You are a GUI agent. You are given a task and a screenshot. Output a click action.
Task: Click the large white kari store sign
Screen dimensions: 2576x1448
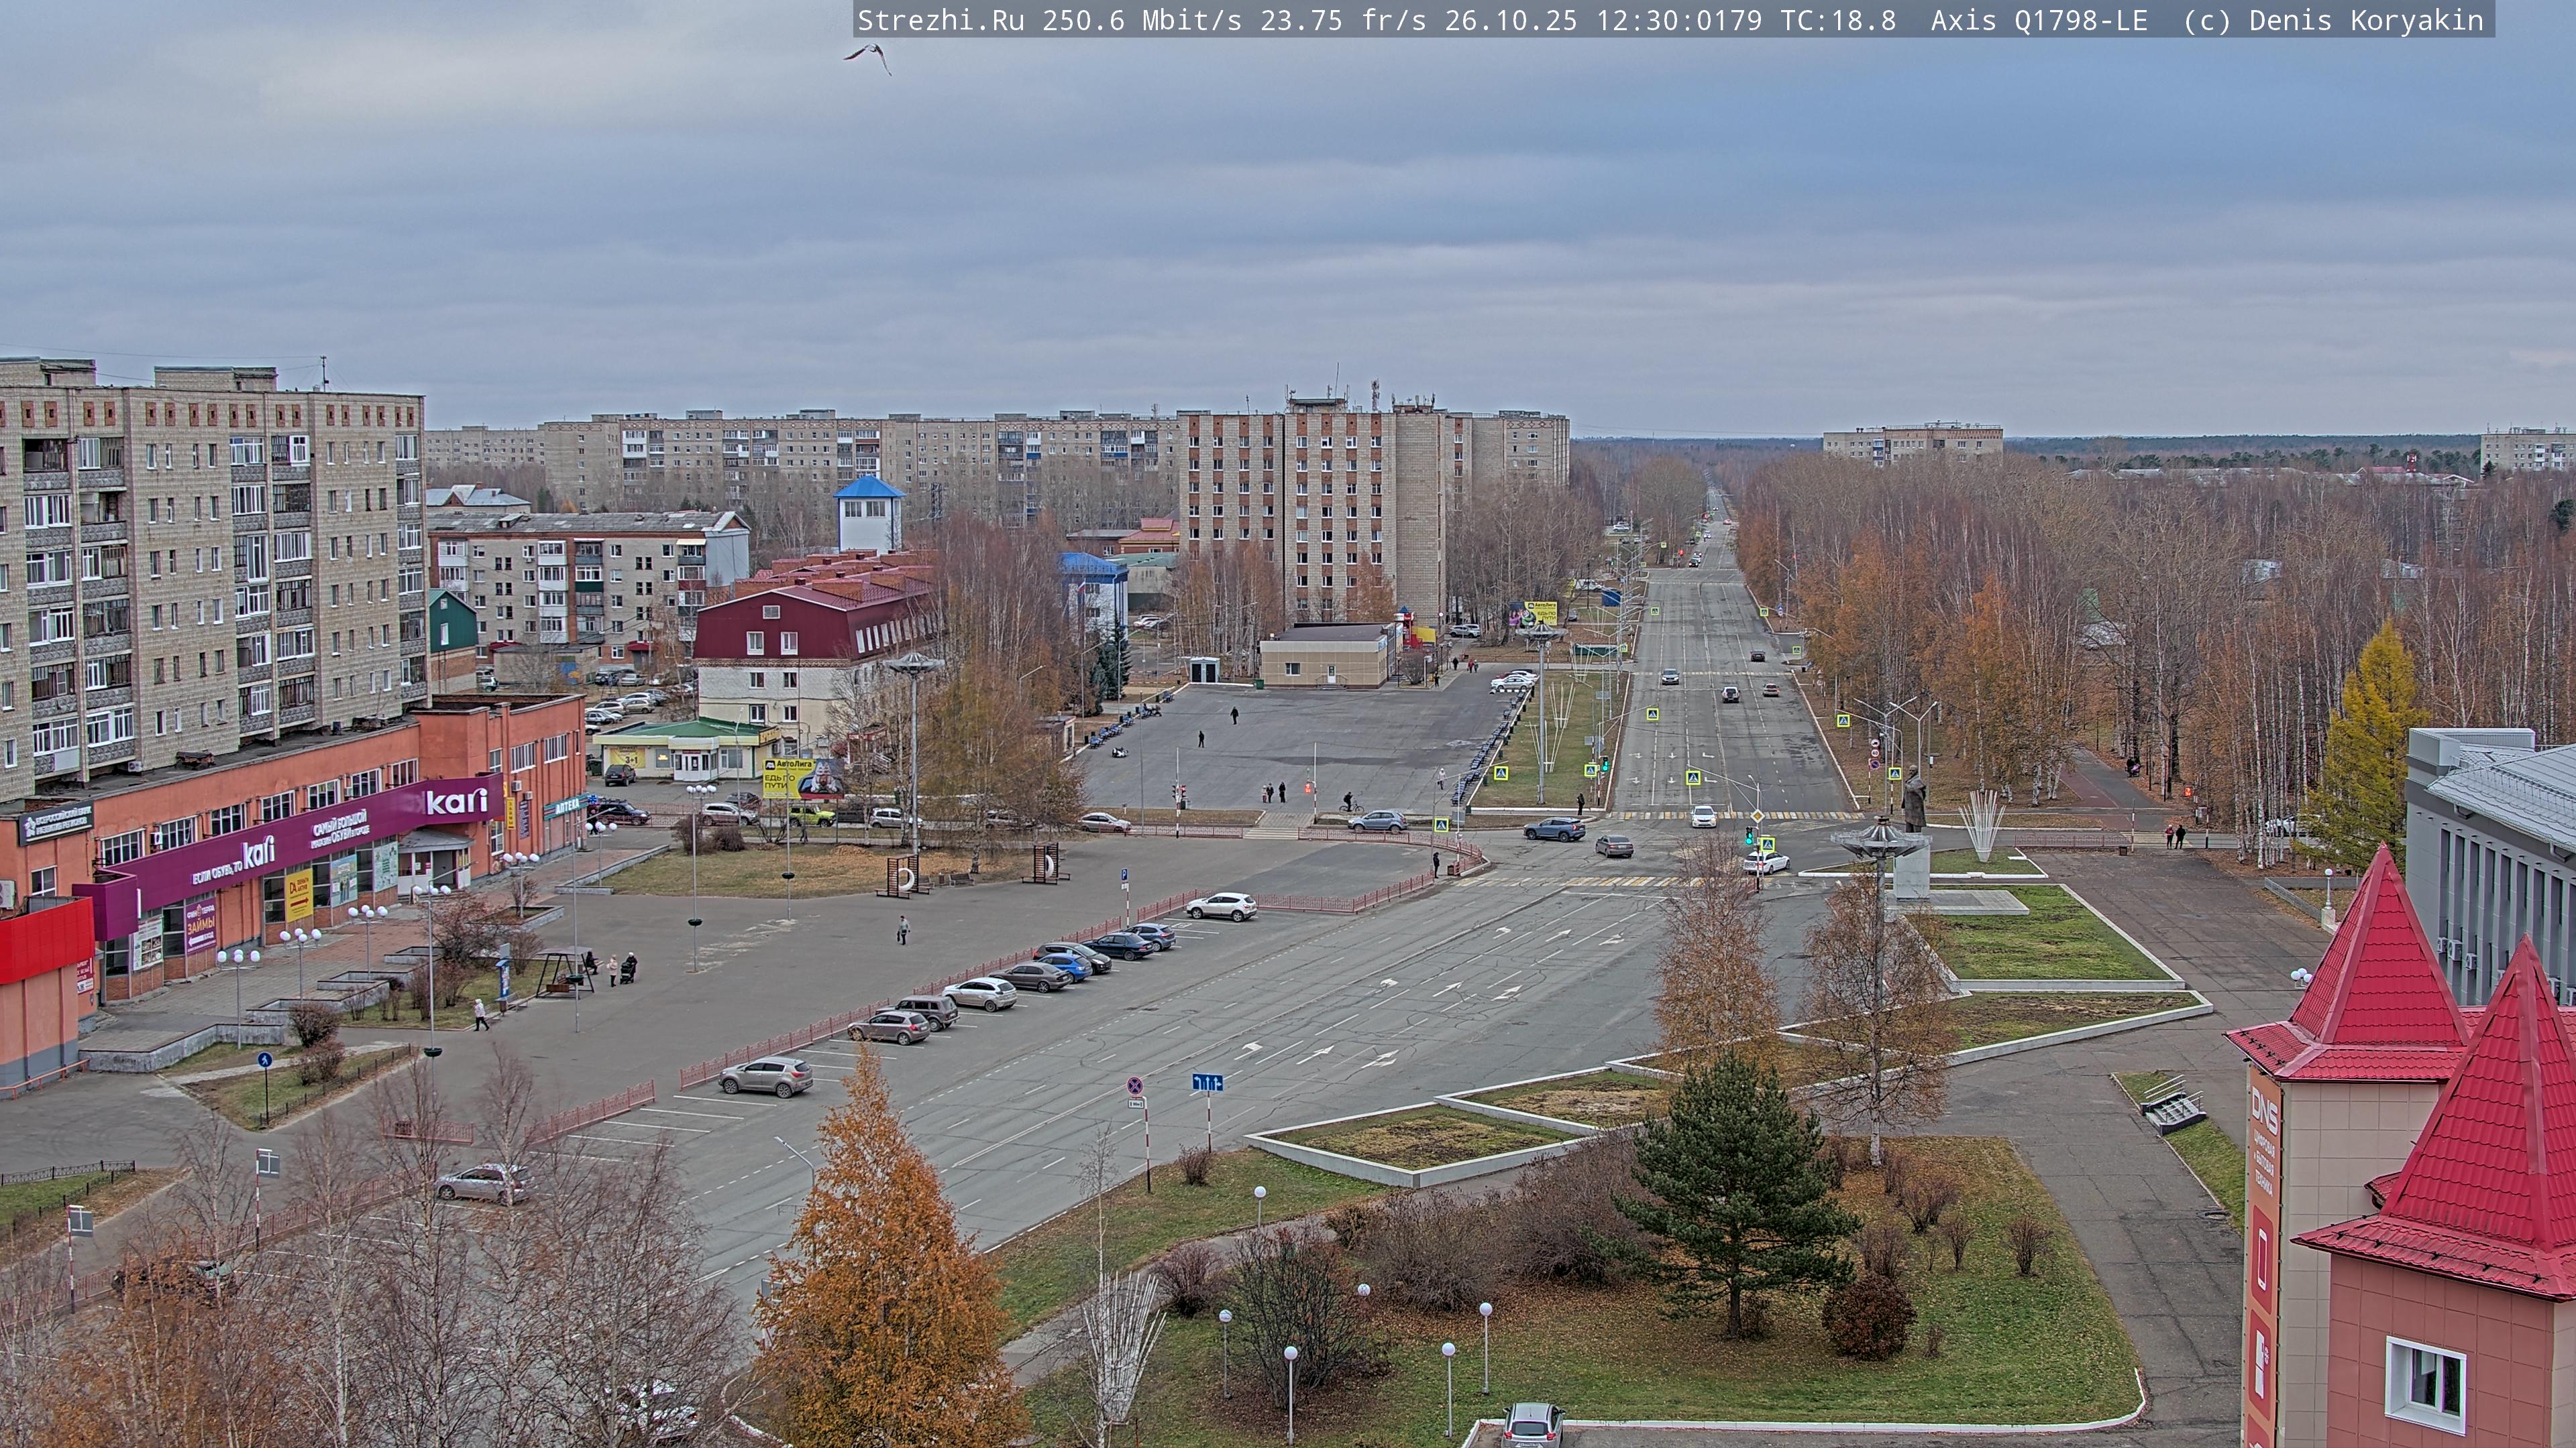point(457,800)
